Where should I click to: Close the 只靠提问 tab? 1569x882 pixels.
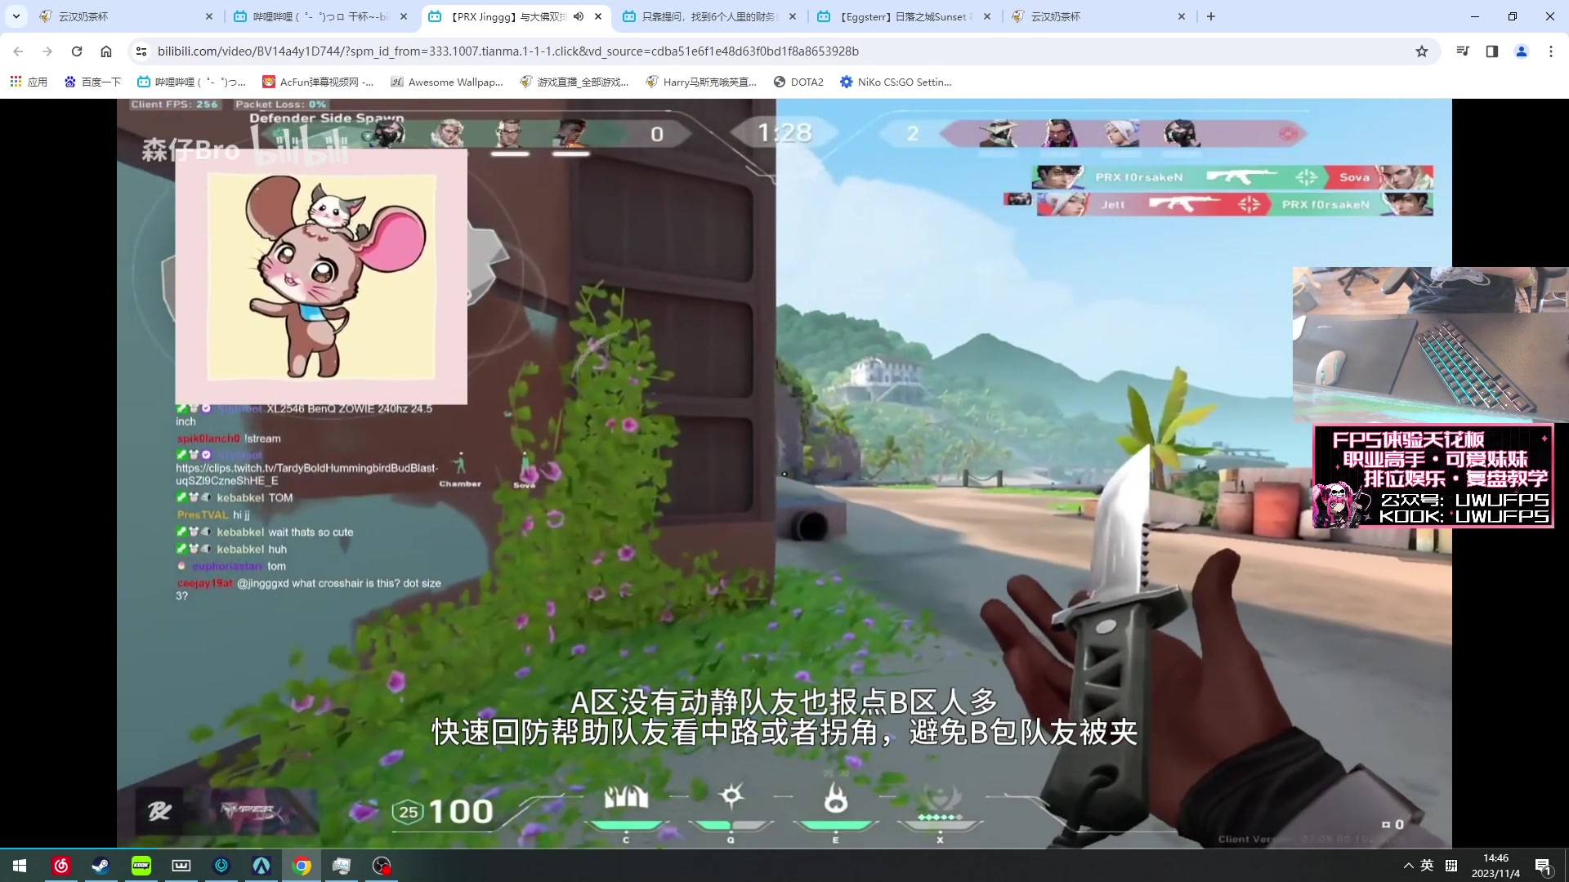793,16
